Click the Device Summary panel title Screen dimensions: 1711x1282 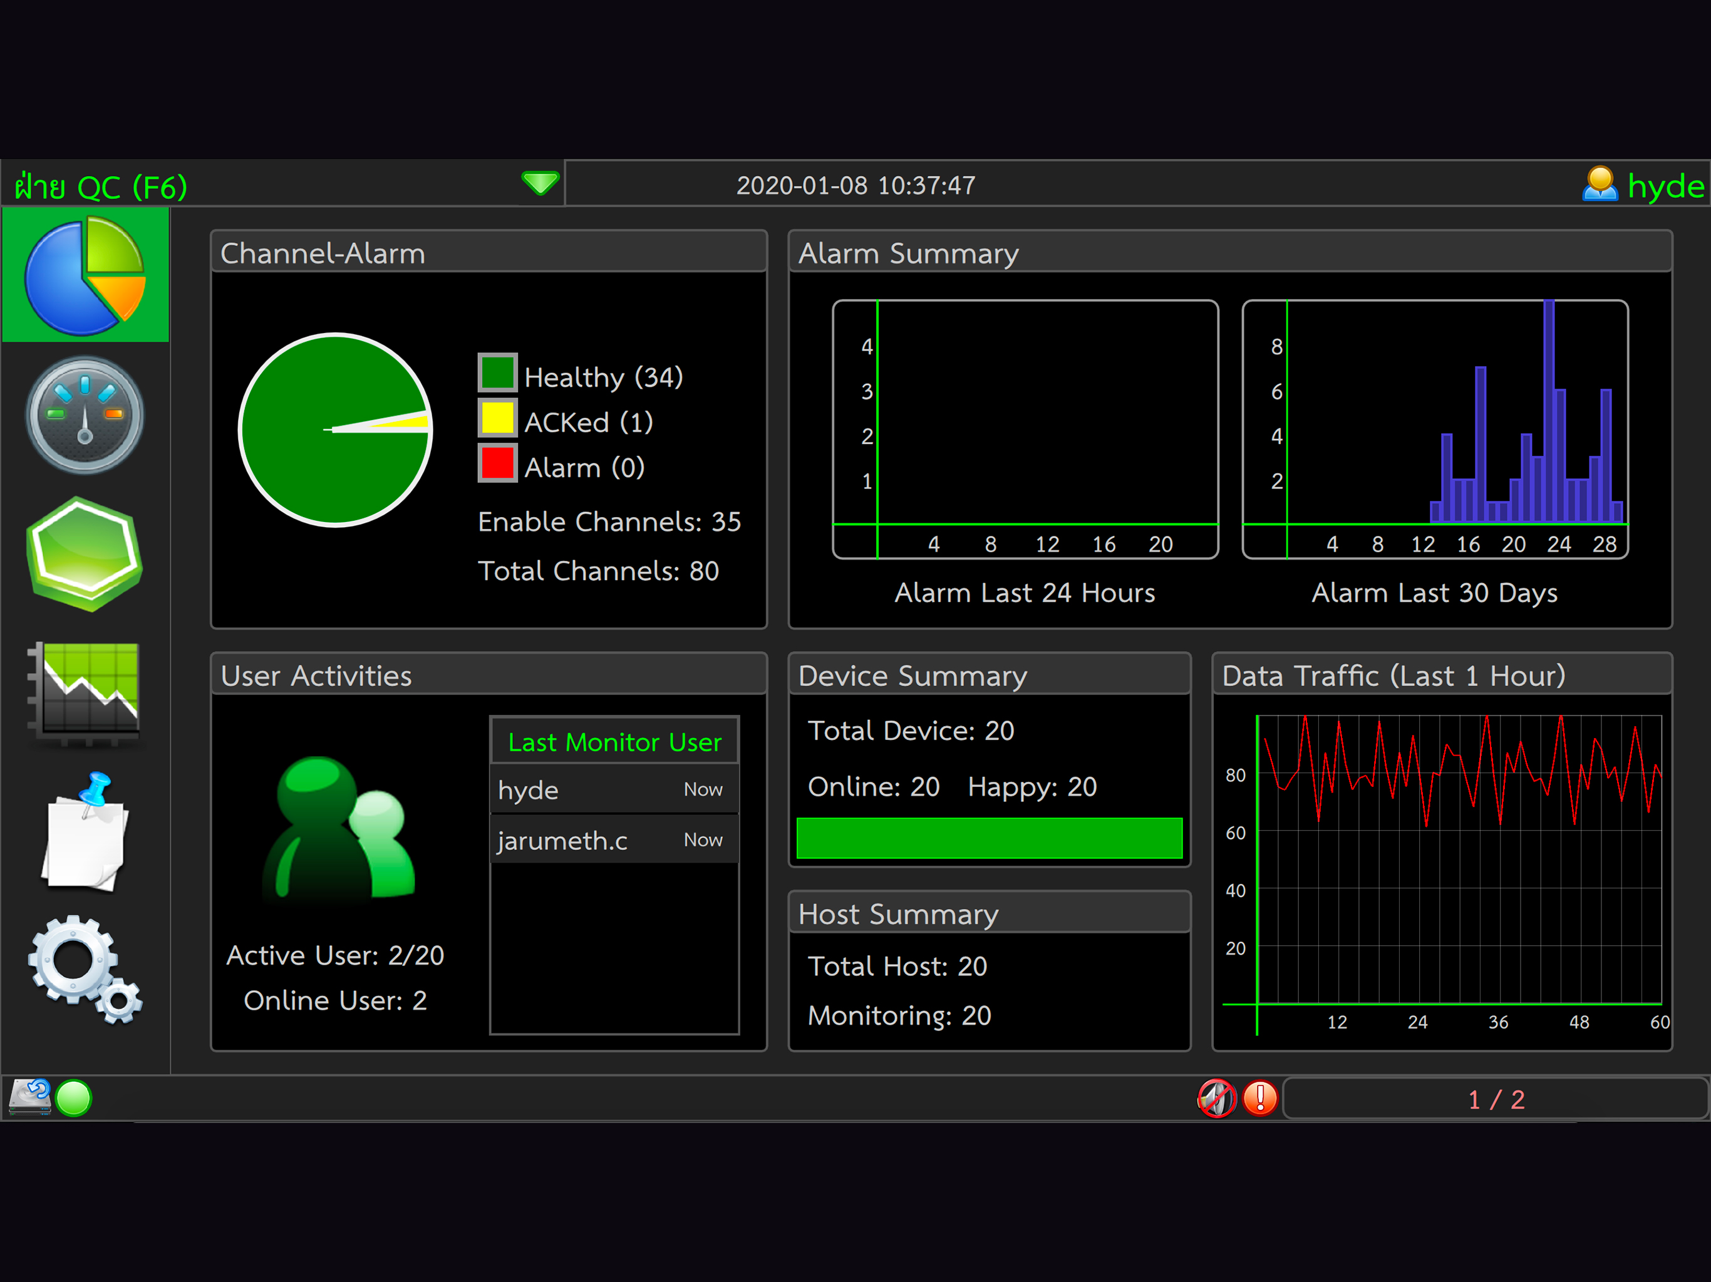pyautogui.click(x=912, y=676)
